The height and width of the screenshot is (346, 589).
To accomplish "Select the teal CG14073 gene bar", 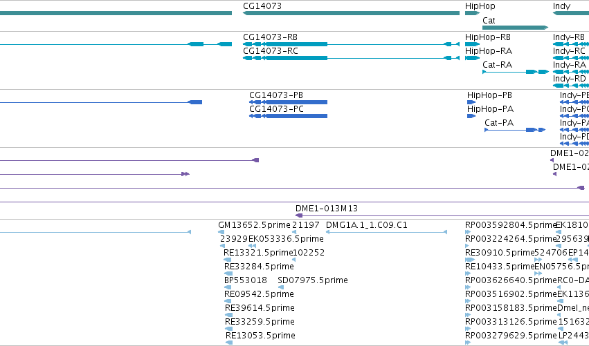I will [x=351, y=13].
